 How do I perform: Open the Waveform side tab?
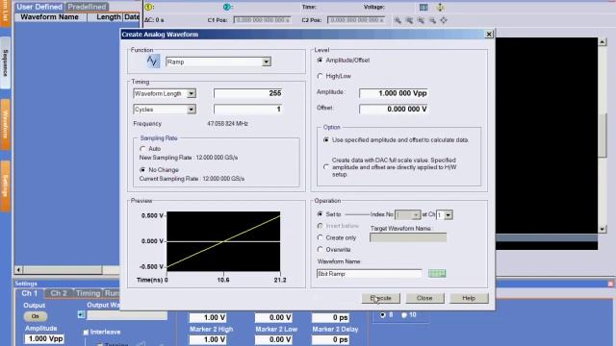point(5,124)
